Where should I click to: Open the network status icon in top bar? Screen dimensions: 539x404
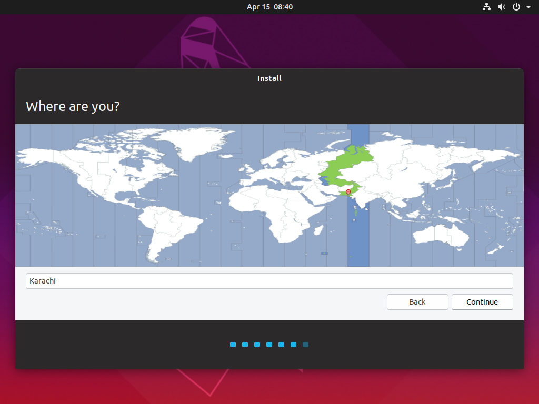486,7
